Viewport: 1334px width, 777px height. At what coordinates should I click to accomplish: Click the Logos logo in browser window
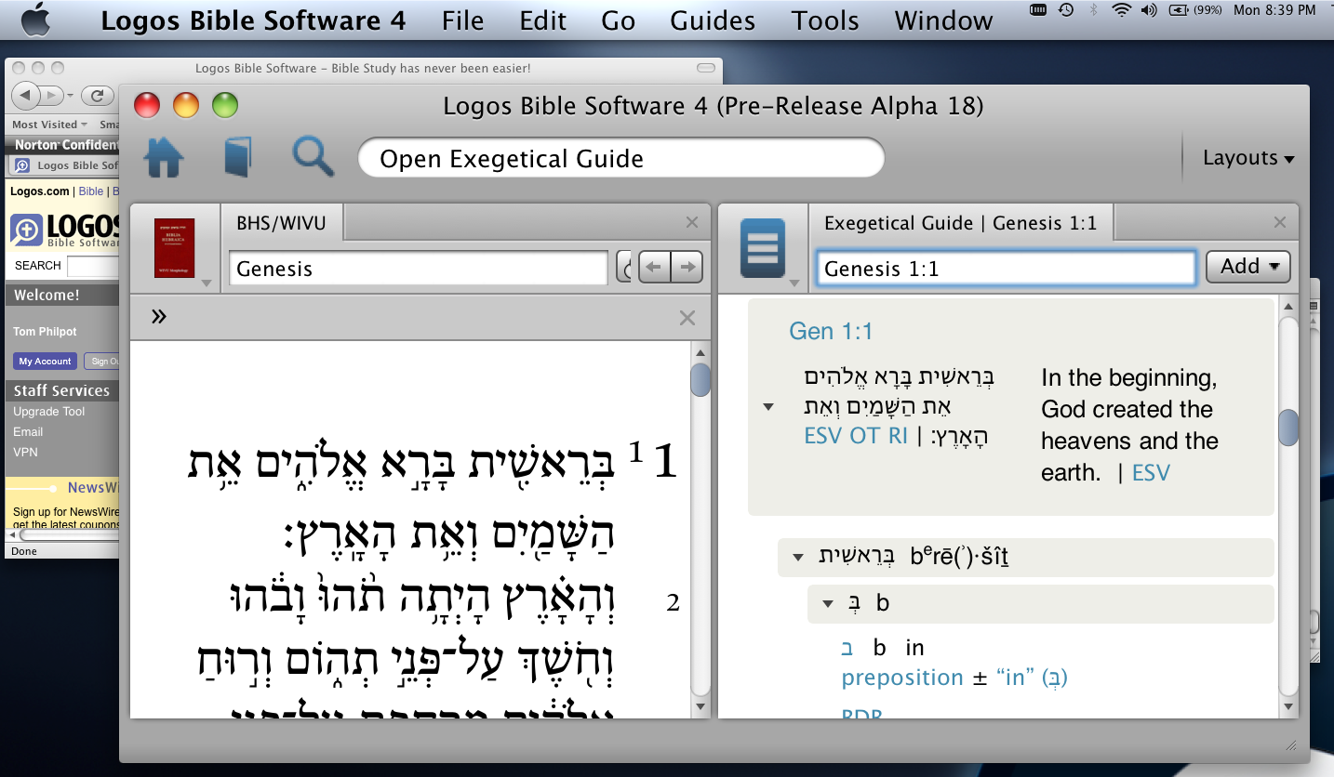tap(65, 229)
